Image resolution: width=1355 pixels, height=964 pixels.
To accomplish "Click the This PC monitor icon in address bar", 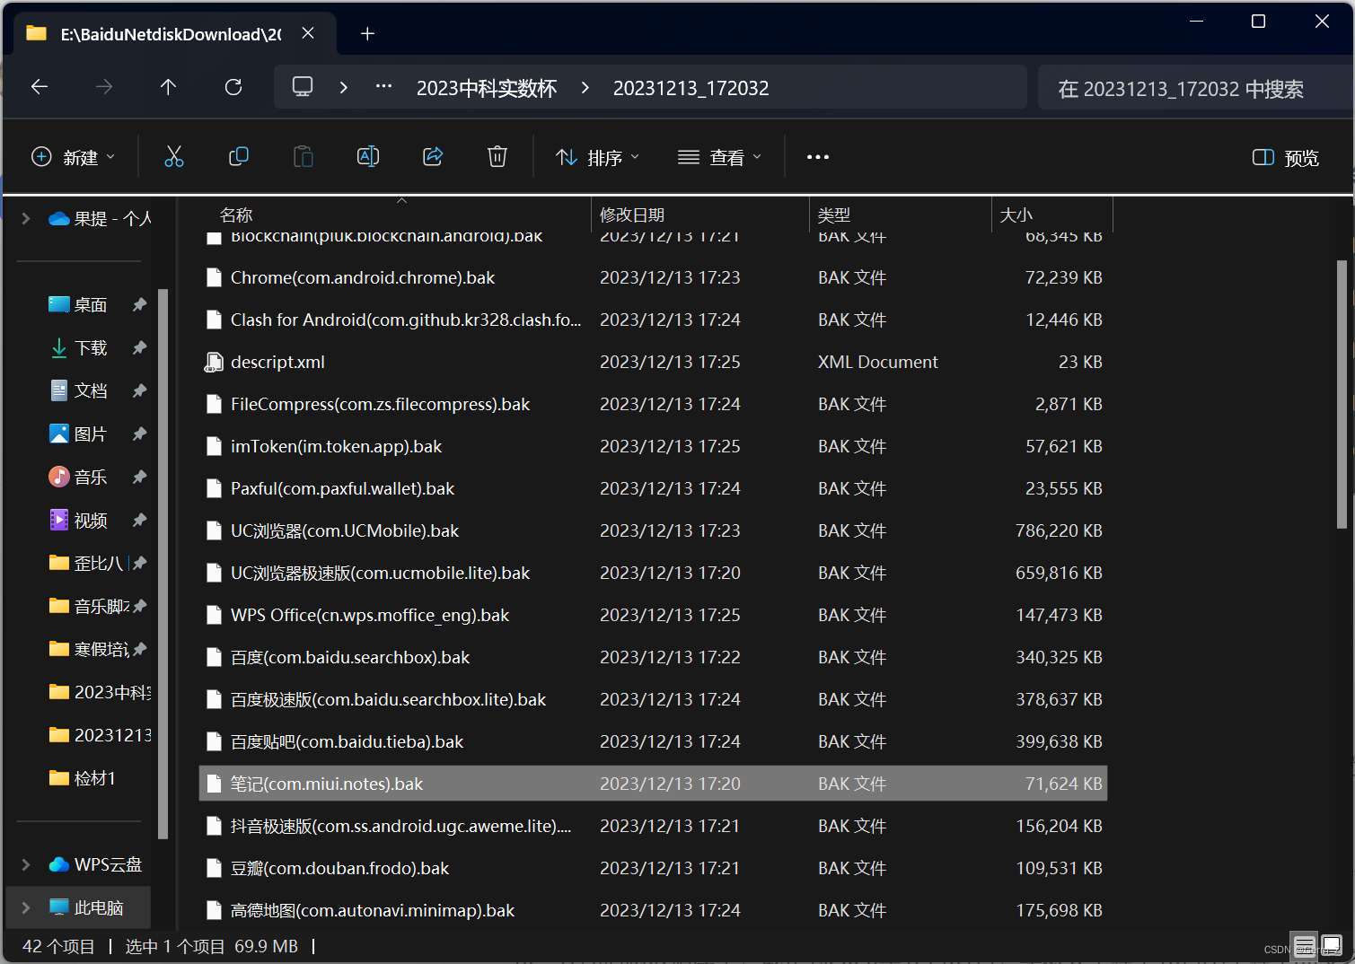I will [303, 87].
